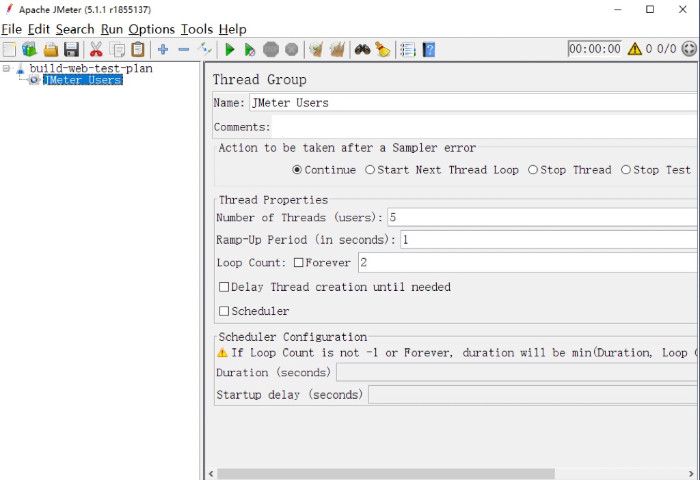This screenshot has height=480, width=700.
Task: Open the Help menu
Action: (232, 29)
